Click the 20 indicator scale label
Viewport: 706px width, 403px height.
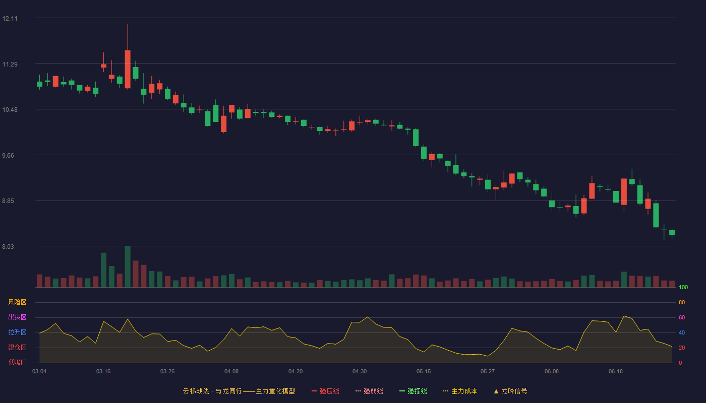[x=682, y=348]
